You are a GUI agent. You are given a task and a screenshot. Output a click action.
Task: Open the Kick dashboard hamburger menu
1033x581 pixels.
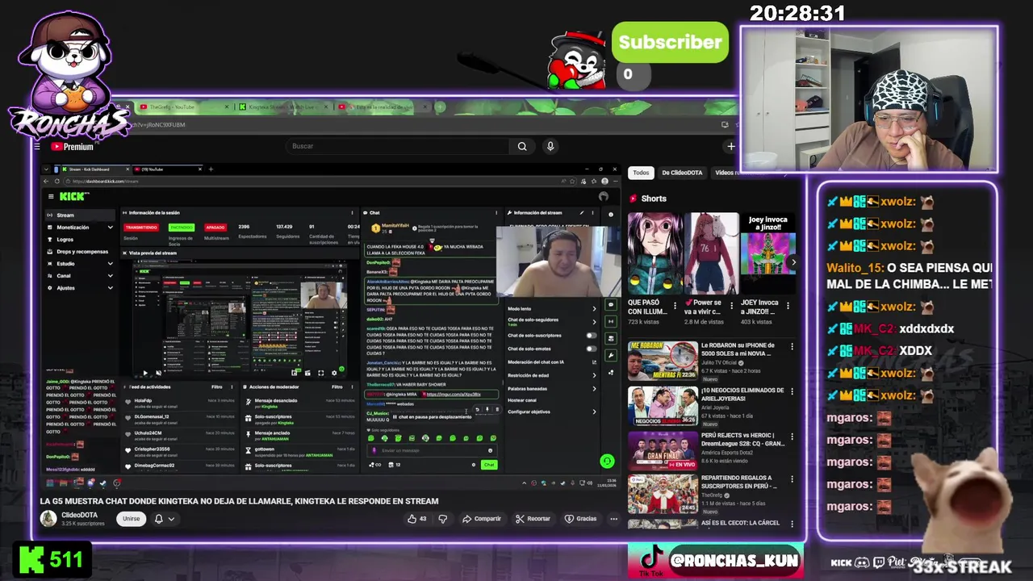[51, 196]
